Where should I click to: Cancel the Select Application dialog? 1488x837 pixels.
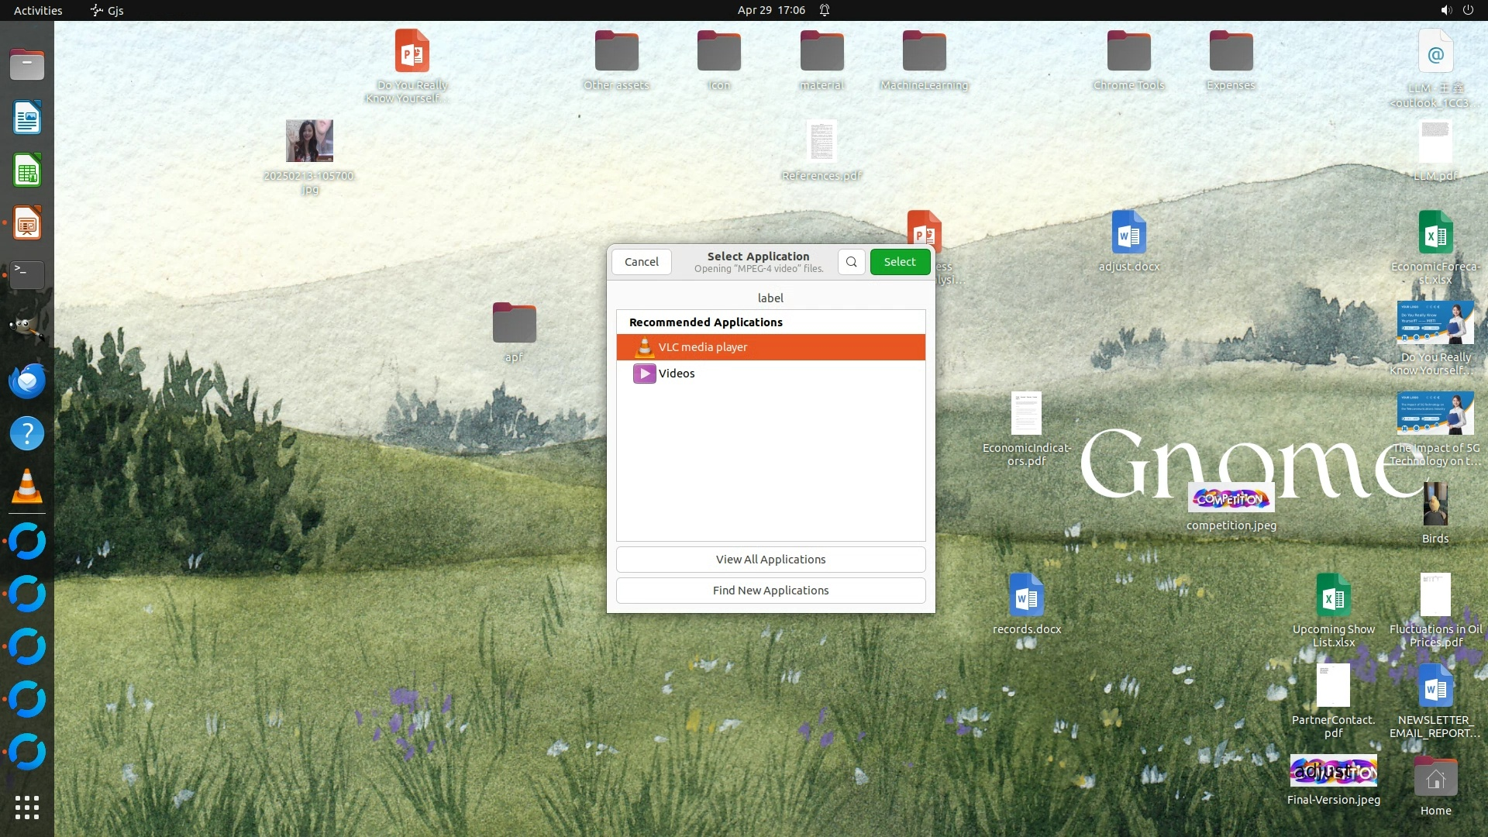(x=641, y=262)
